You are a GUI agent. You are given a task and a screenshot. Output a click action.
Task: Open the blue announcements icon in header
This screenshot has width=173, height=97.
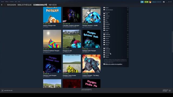pos(142,2)
